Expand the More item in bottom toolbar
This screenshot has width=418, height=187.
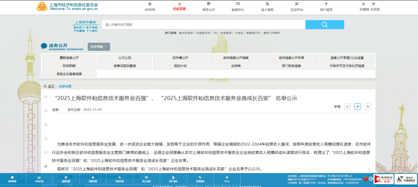(x=227, y=179)
